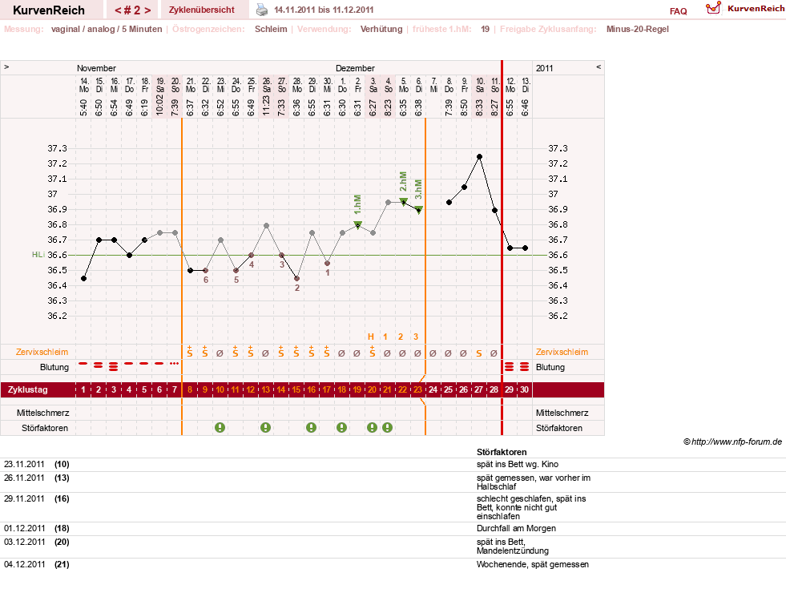Select cycle day 23 in Zyklustag row

point(417,389)
